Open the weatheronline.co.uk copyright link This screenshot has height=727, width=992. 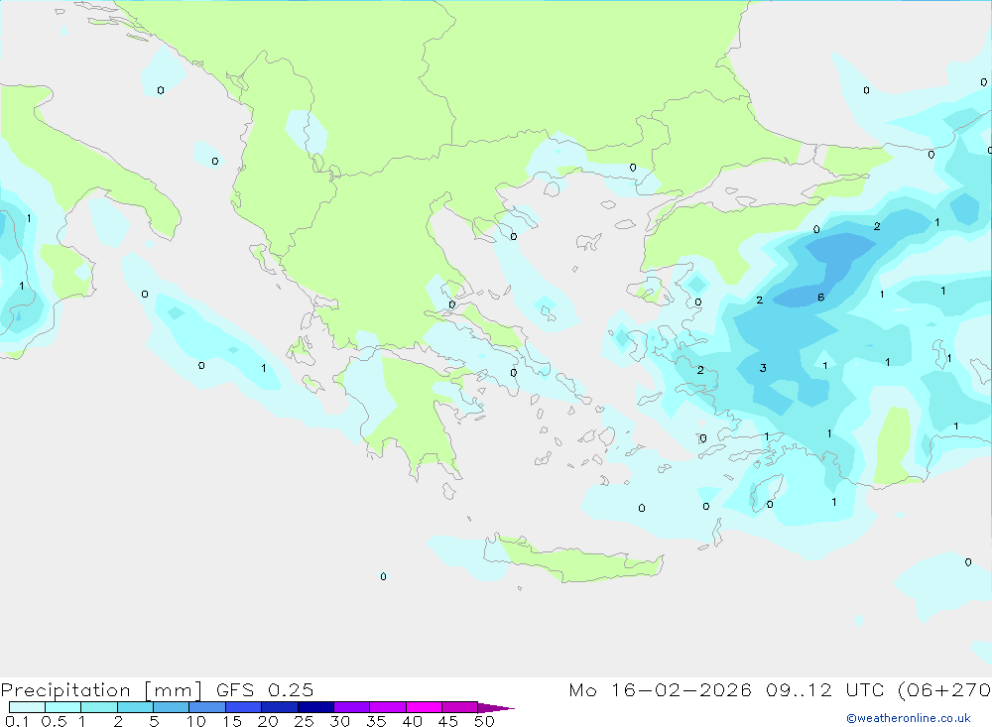pyautogui.click(x=909, y=718)
